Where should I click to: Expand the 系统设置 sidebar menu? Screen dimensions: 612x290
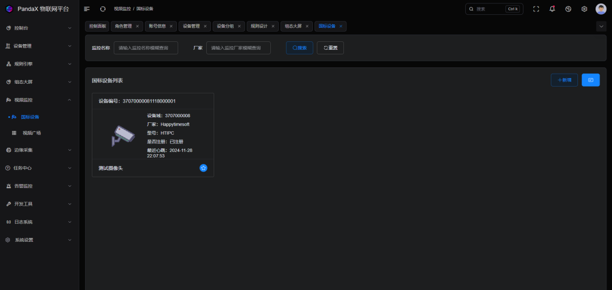39,240
